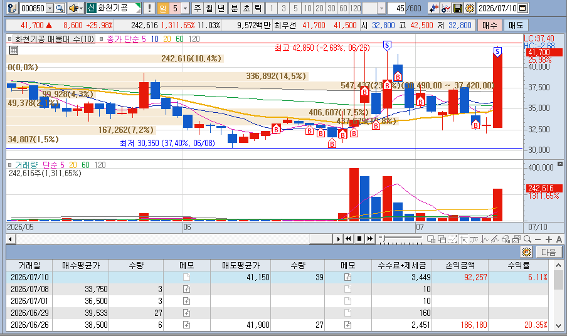
Task: Click the 화천기공 매물대 수(10) indicator label
Action: (x=54, y=39)
